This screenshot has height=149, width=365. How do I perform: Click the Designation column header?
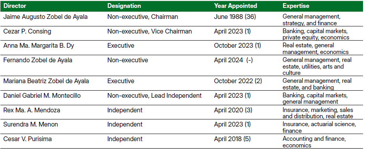124,6
